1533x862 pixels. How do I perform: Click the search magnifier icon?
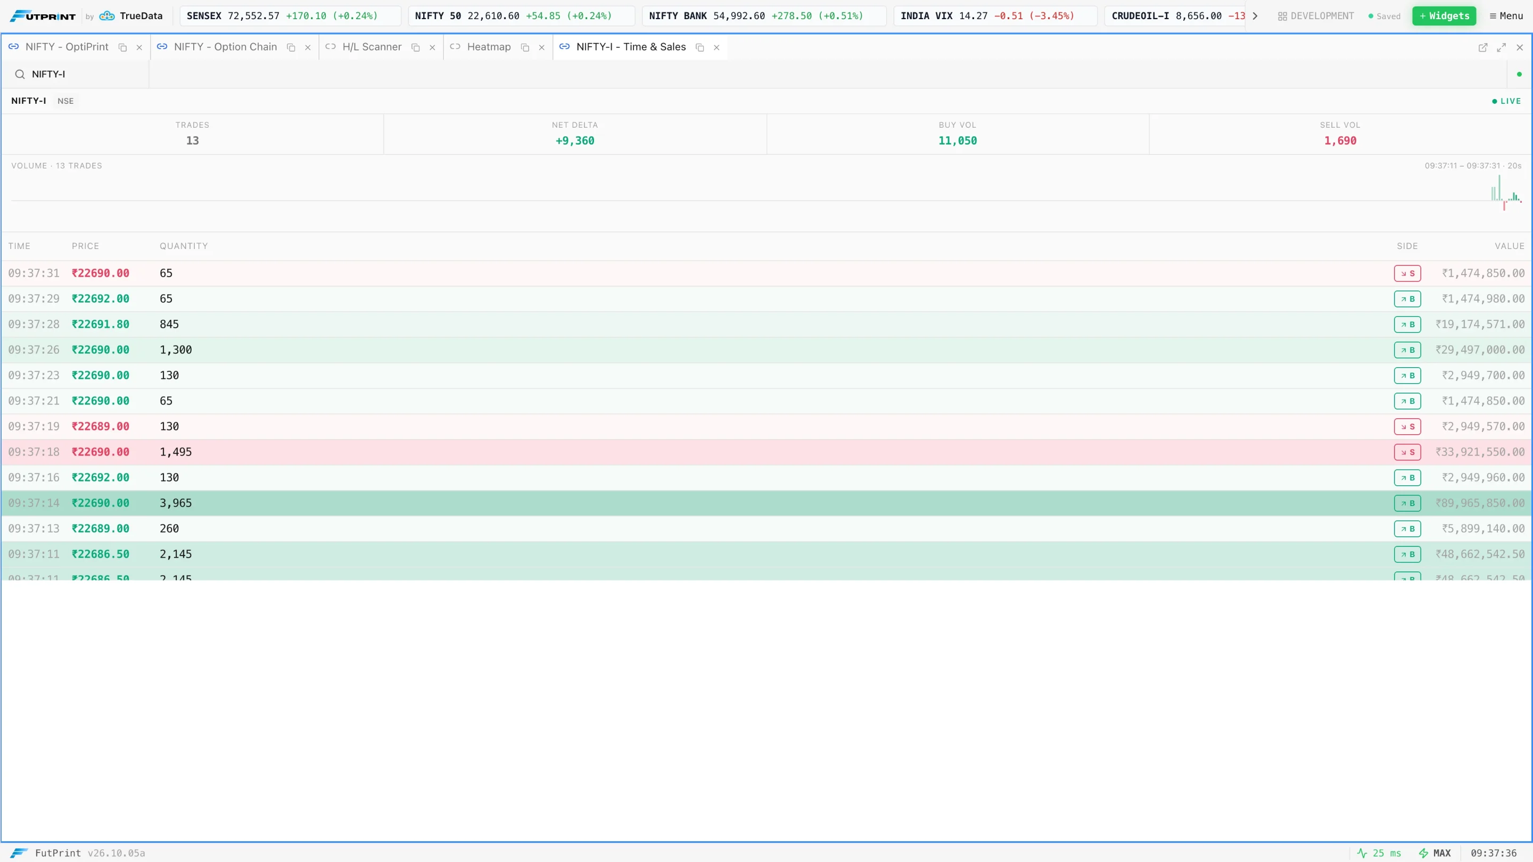(20, 74)
